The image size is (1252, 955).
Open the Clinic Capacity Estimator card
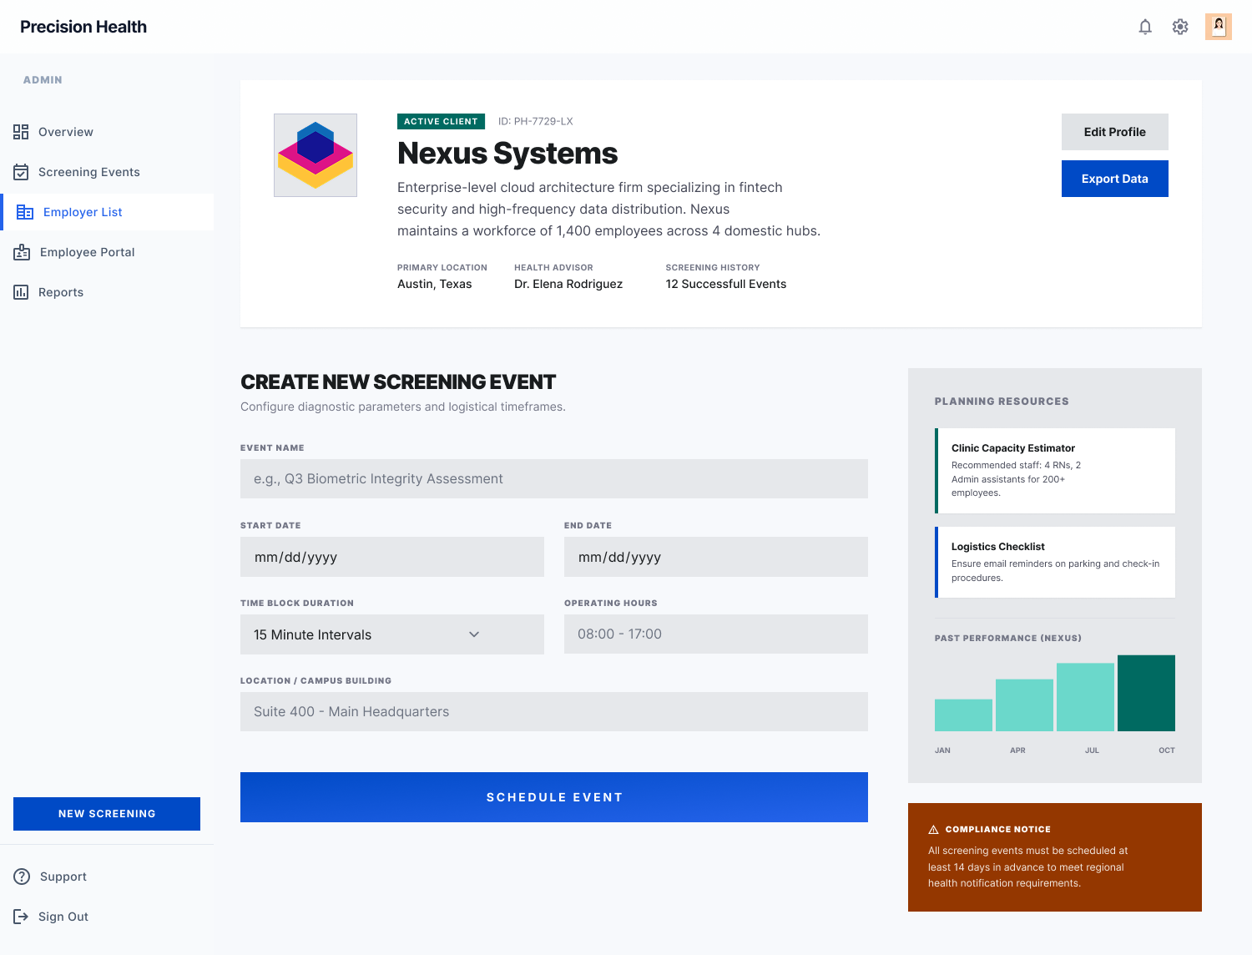1055,471
